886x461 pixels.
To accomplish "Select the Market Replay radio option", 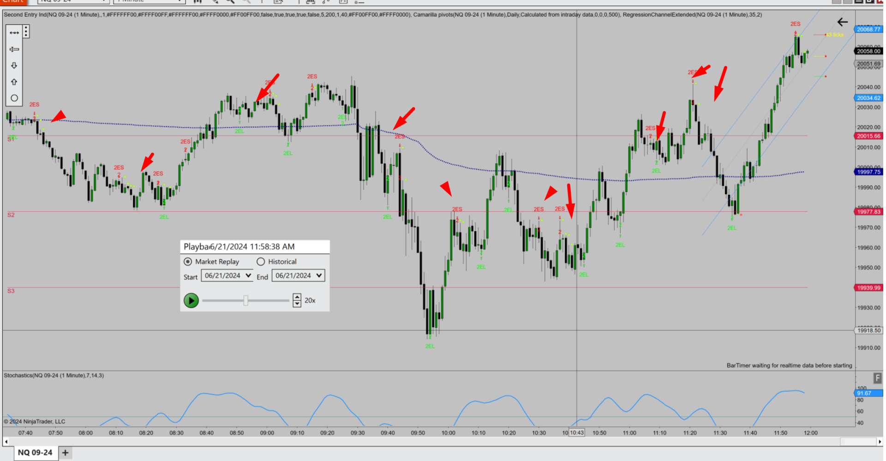I will click(188, 262).
